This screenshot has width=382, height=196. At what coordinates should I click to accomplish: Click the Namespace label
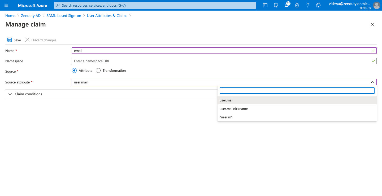14,61
